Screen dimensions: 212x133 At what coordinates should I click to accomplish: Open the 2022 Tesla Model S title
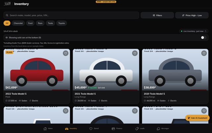point(16,94)
